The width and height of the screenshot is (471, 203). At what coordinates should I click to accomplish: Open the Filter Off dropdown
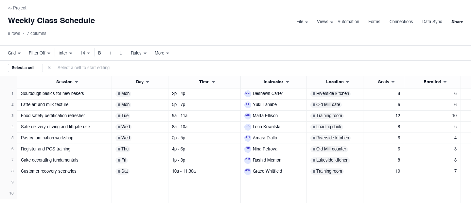click(40, 53)
